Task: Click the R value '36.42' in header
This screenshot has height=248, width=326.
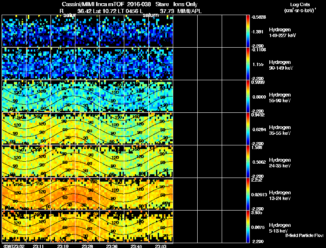Action: point(84,11)
